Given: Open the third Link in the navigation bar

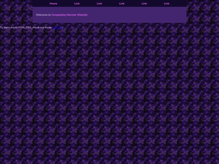Looking at the screenshot, I should 122,4.
